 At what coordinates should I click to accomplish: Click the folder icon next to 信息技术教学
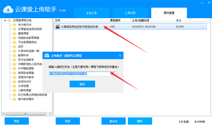click(x=15, y=77)
